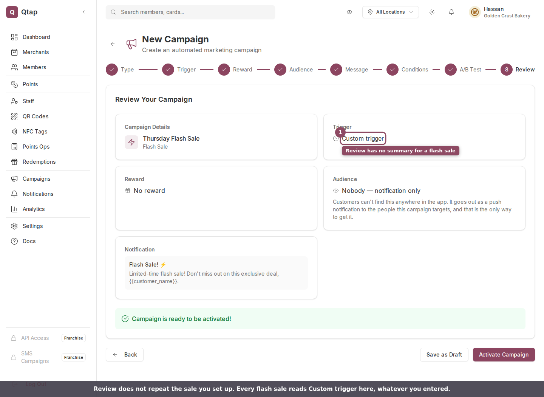Click the Members people icon
This screenshot has width=544, height=397.
(x=14, y=67)
